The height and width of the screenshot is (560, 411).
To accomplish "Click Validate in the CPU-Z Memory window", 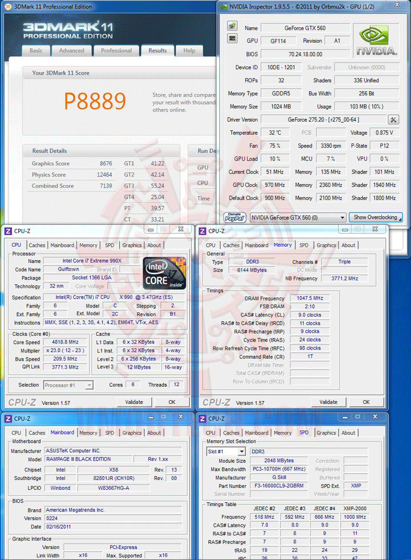I will tap(328, 402).
